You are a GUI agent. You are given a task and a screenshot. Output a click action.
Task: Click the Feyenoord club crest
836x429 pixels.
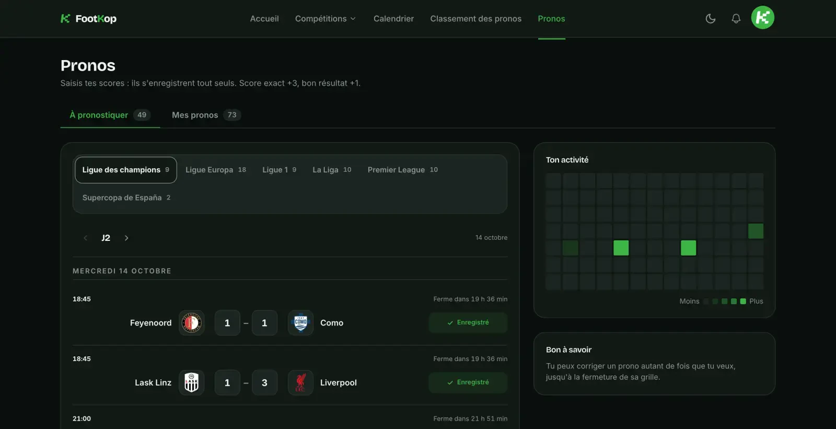pos(192,323)
